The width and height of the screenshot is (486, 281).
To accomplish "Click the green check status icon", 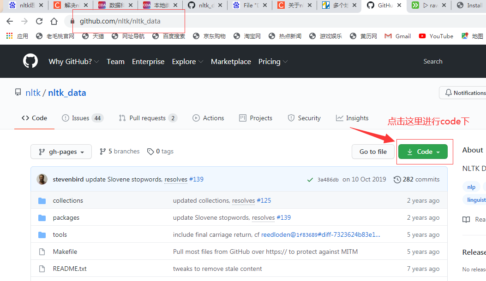I will pyautogui.click(x=310, y=180).
